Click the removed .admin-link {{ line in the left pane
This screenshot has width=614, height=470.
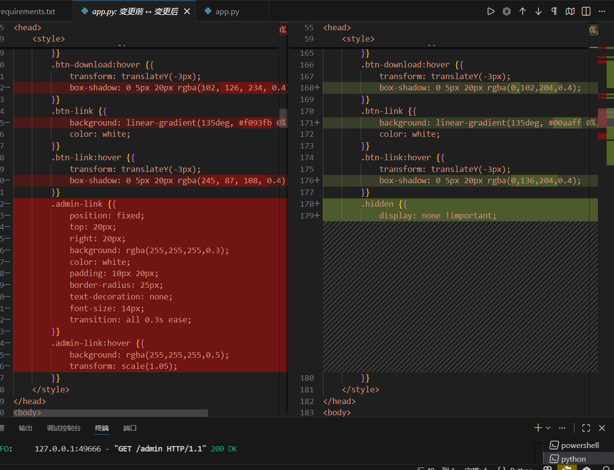(x=84, y=204)
